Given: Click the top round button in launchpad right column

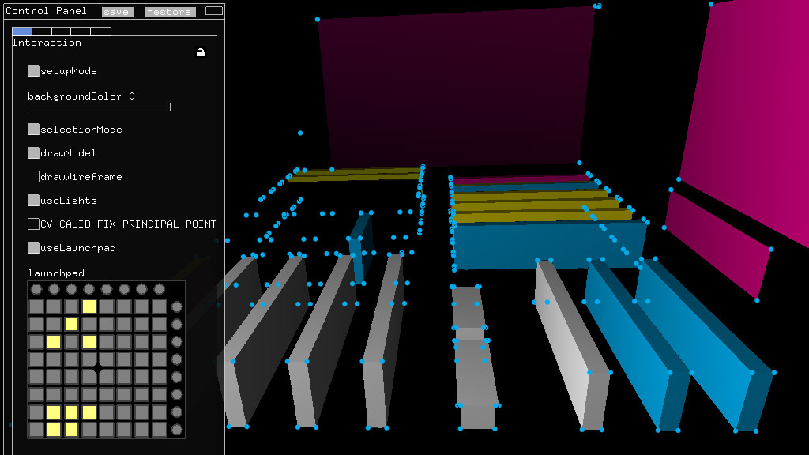Looking at the screenshot, I should tap(177, 307).
